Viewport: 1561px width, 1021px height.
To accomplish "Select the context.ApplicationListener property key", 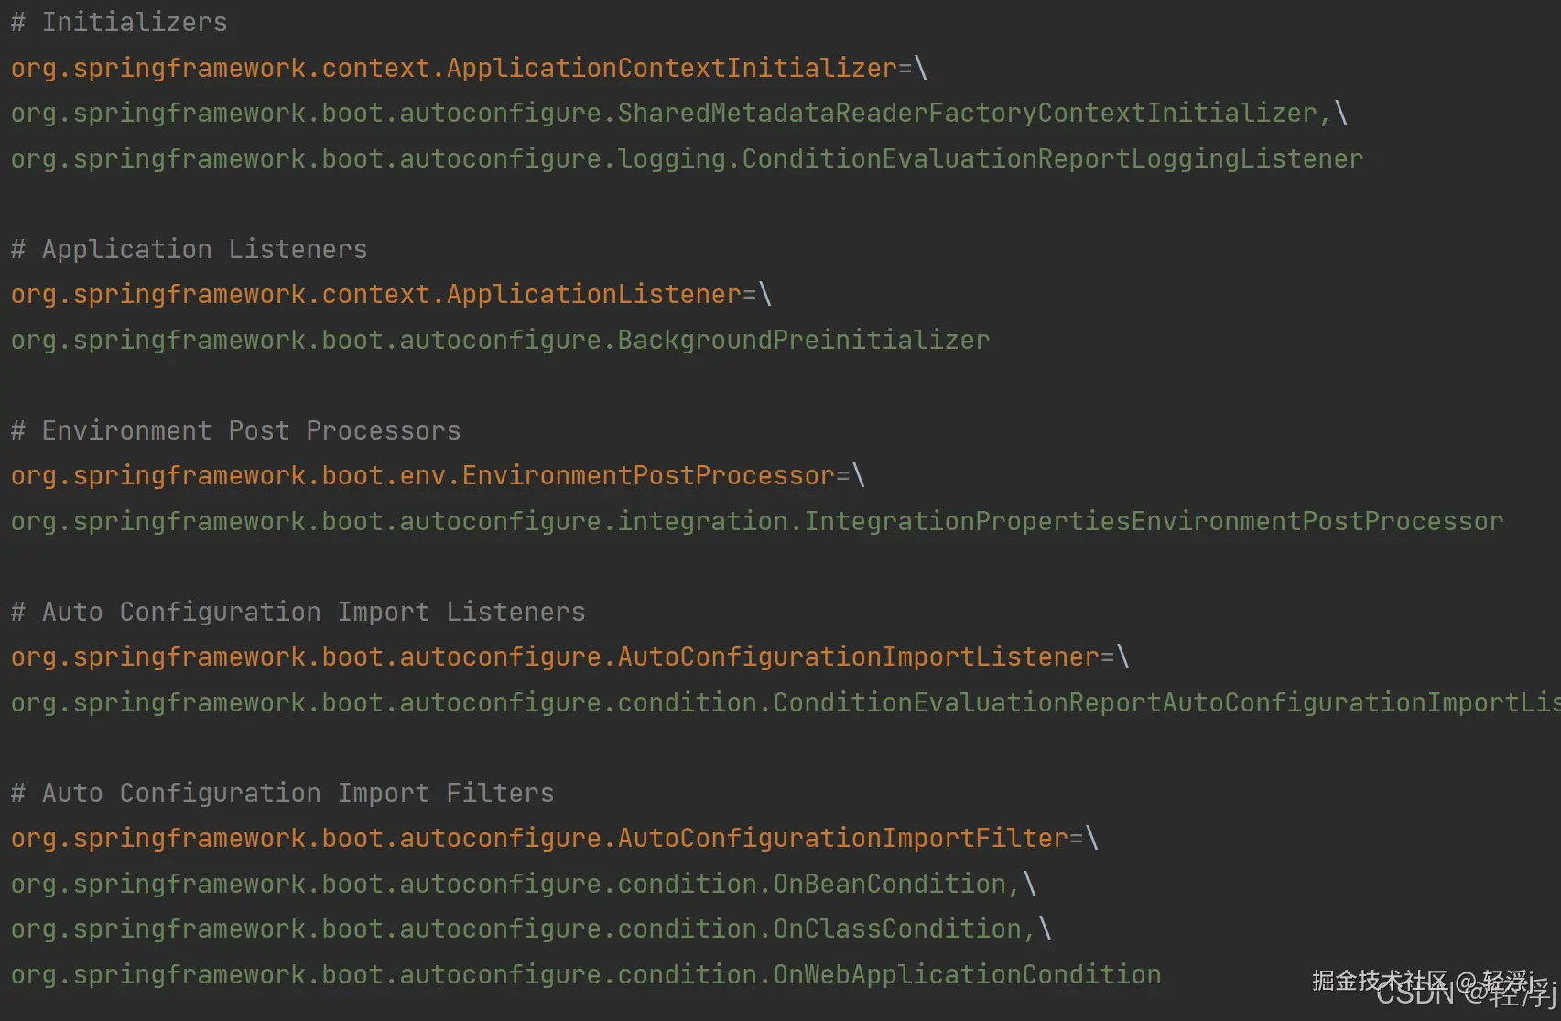I will coord(376,294).
